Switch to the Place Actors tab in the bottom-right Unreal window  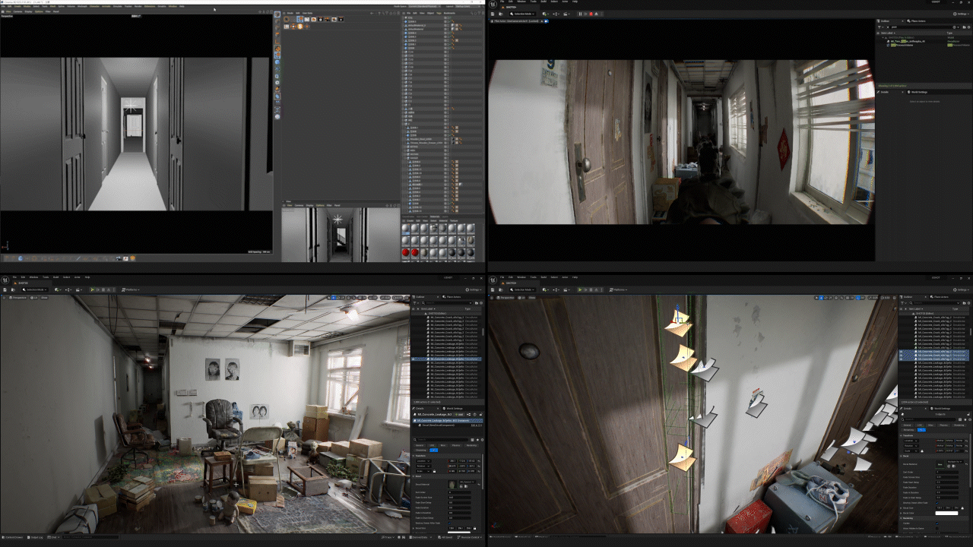pos(939,296)
